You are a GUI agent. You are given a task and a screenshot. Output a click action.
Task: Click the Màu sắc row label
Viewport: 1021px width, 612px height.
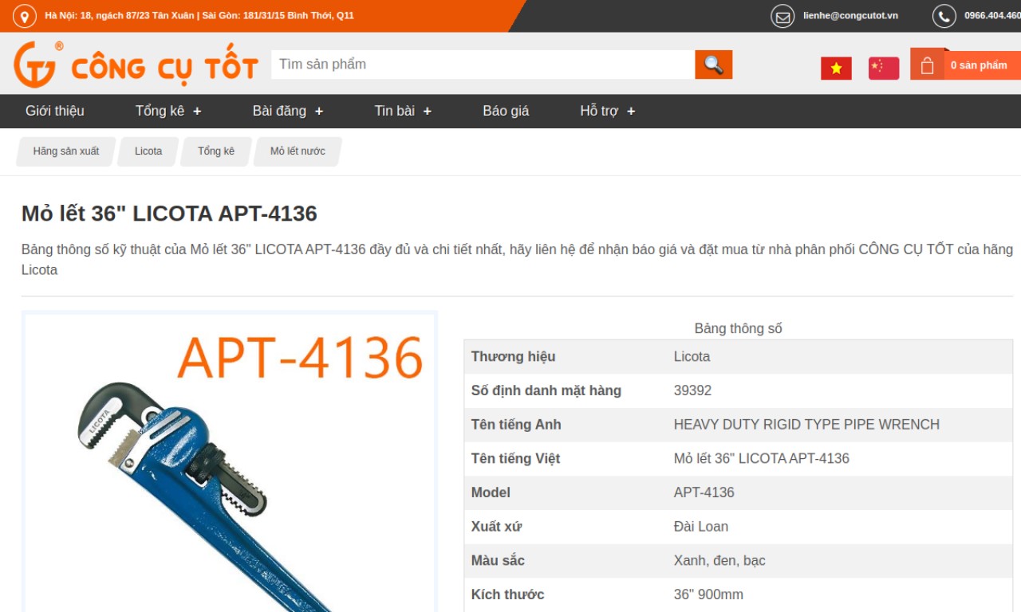[498, 561]
